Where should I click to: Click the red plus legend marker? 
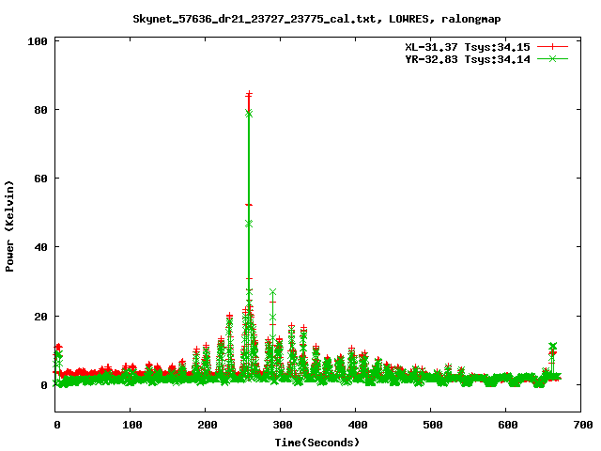(552, 47)
